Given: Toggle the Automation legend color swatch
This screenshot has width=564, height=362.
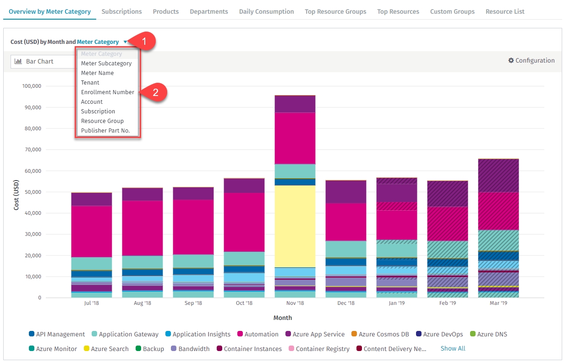Looking at the screenshot, I should click(x=240, y=335).
